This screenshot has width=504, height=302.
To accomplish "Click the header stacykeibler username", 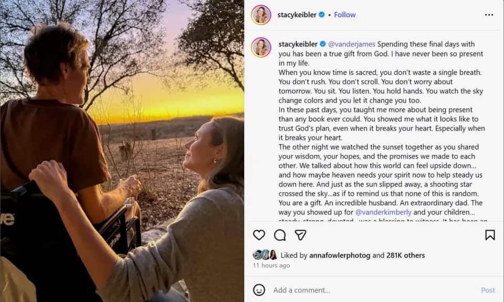I will pyautogui.click(x=297, y=15).
